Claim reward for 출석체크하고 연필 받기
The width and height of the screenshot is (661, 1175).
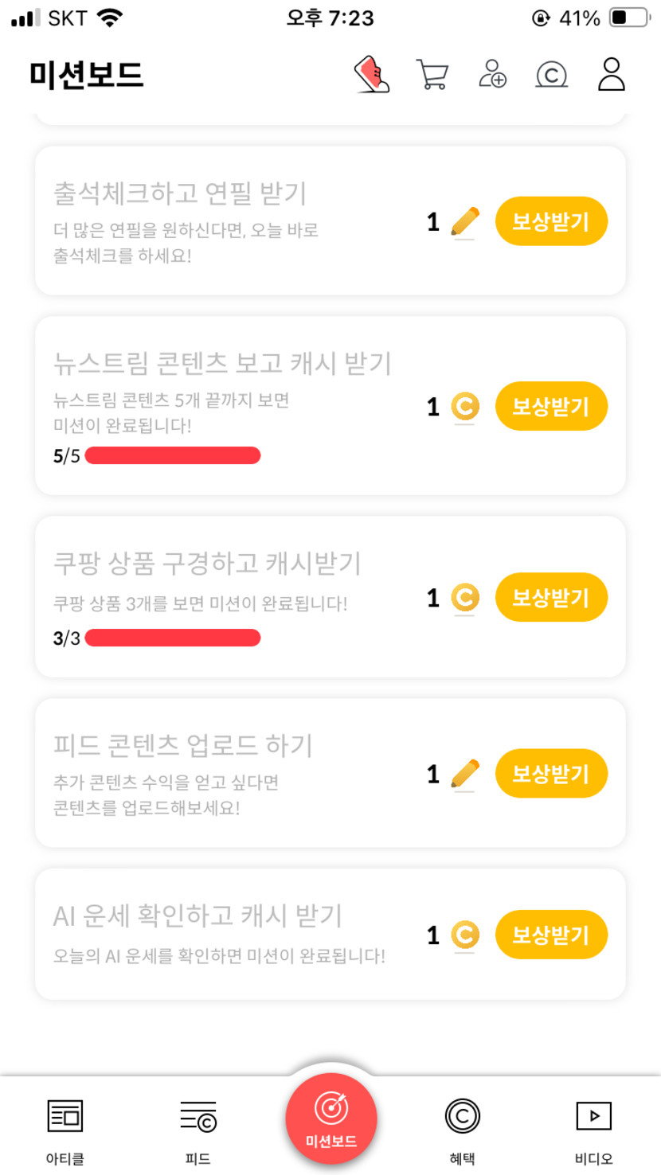(551, 221)
